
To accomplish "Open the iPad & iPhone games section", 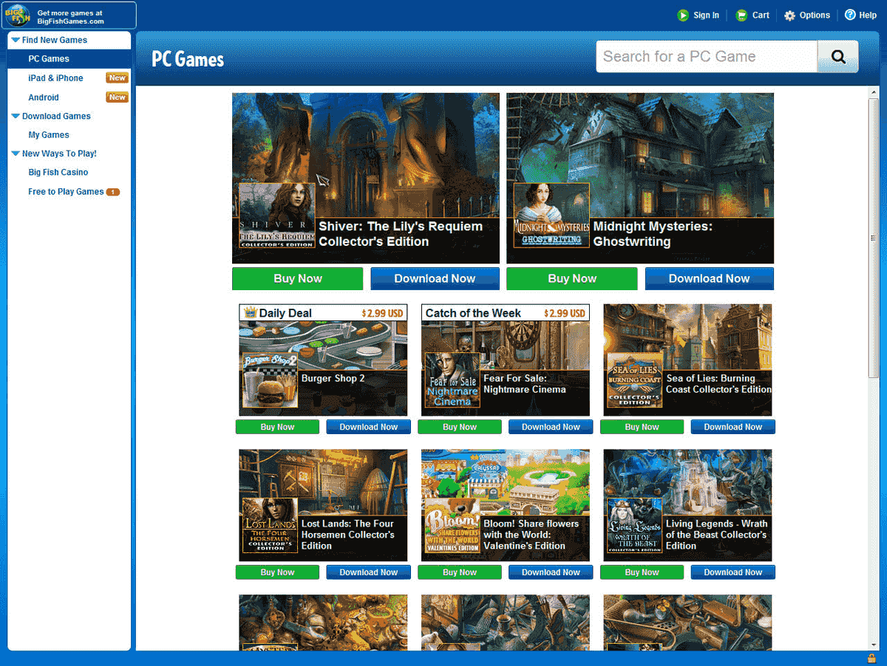I will click(x=56, y=78).
